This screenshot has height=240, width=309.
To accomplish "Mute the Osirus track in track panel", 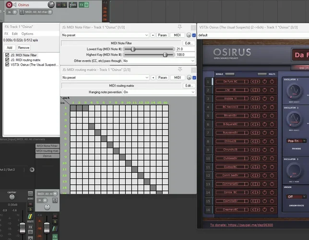I will (x=59, y=5).
